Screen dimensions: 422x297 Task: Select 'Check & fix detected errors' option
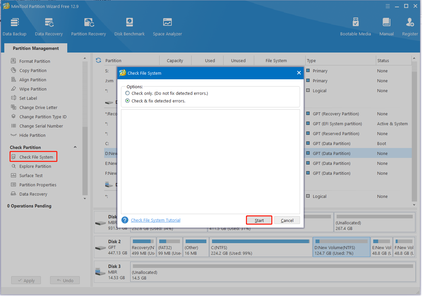(128, 101)
